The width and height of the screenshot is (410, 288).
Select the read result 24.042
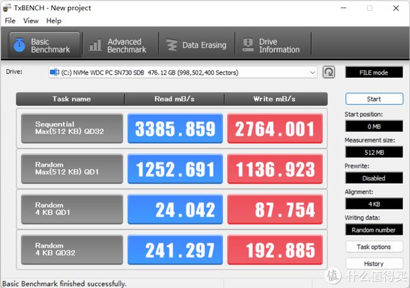[175, 209]
